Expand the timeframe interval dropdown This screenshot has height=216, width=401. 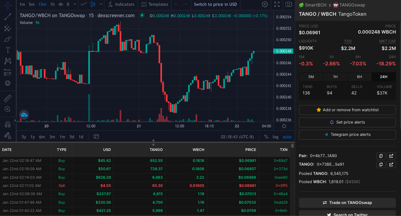[75, 4]
